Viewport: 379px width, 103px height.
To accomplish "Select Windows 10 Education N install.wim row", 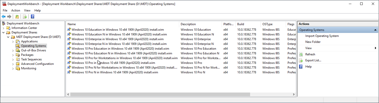I will [x=181, y=34].
